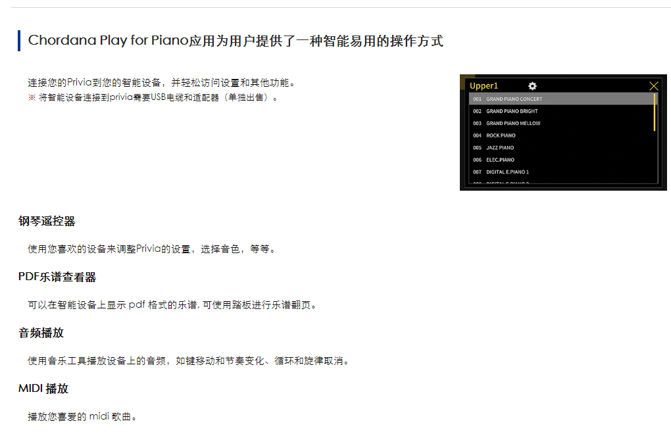671x434 pixels.
Task: Click the red ※ USB cable note
Action: [x=153, y=97]
